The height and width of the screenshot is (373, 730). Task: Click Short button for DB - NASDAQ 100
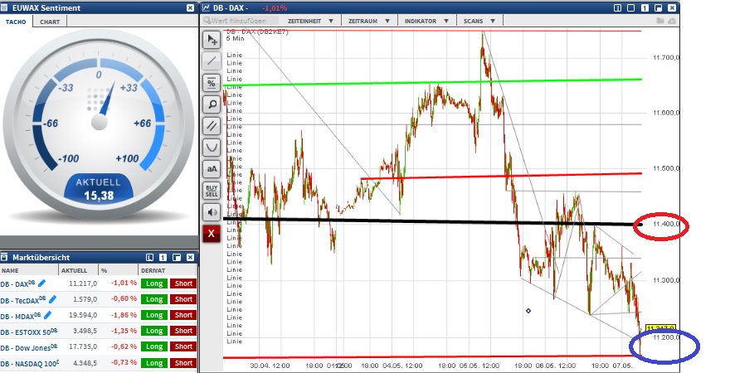click(x=183, y=363)
